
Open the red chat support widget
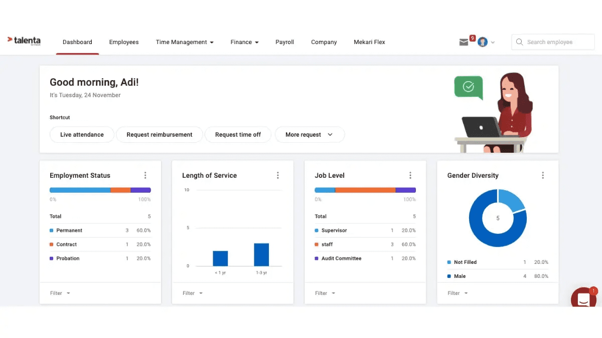pyautogui.click(x=583, y=299)
